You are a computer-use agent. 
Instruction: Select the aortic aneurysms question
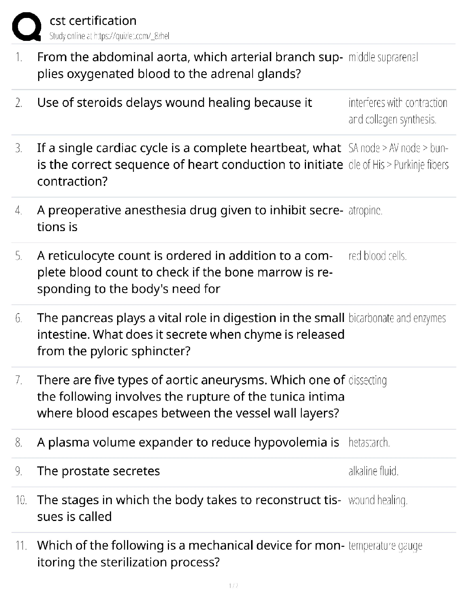pos(191,396)
